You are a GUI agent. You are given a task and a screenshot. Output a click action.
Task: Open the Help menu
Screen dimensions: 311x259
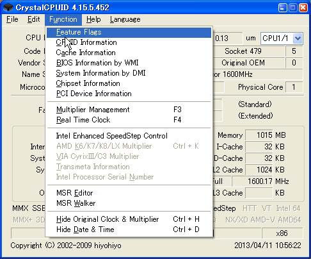pyautogui.click(x=93, y=19)
